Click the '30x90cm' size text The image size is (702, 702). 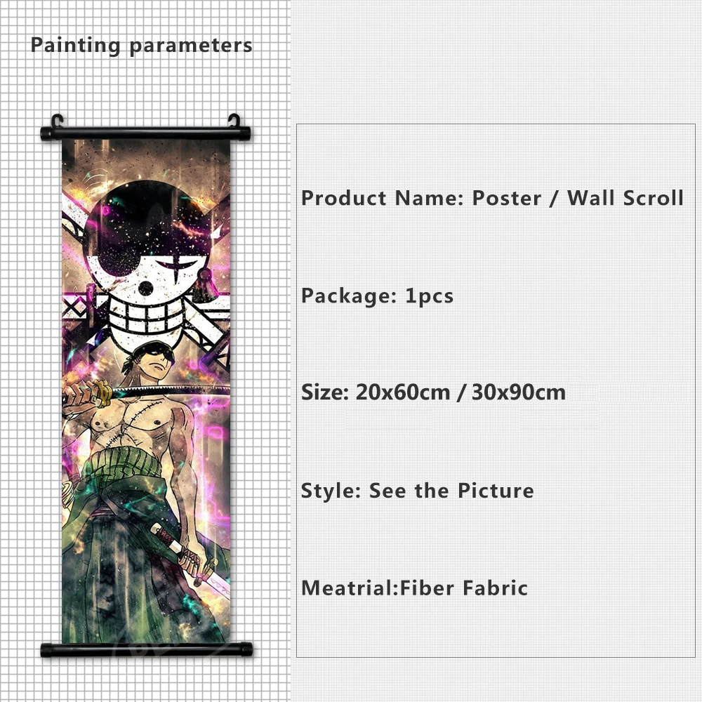(519, 392)
